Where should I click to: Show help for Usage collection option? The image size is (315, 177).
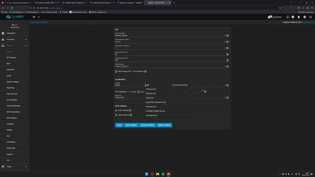coord(131,115)
